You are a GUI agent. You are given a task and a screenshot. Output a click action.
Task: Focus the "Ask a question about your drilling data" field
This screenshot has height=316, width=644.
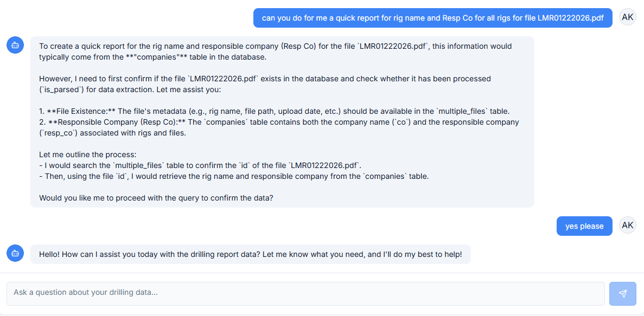[x=305, y=293]
